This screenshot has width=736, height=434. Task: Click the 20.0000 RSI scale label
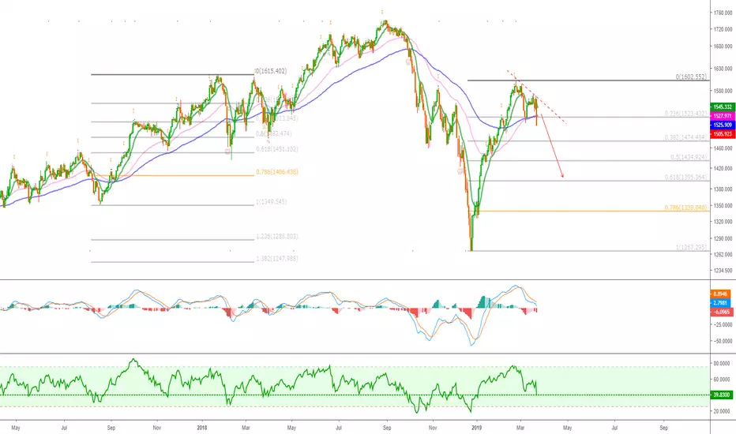722,411
